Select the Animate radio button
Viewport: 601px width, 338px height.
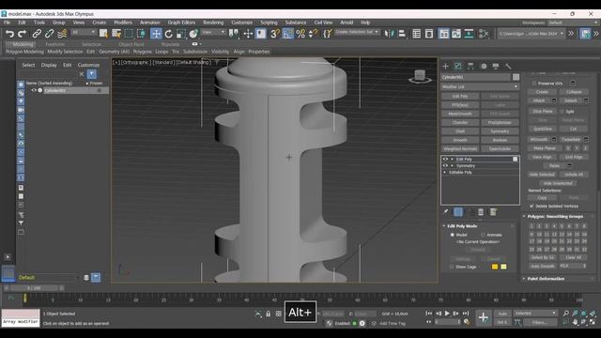(x=483, y=235)
